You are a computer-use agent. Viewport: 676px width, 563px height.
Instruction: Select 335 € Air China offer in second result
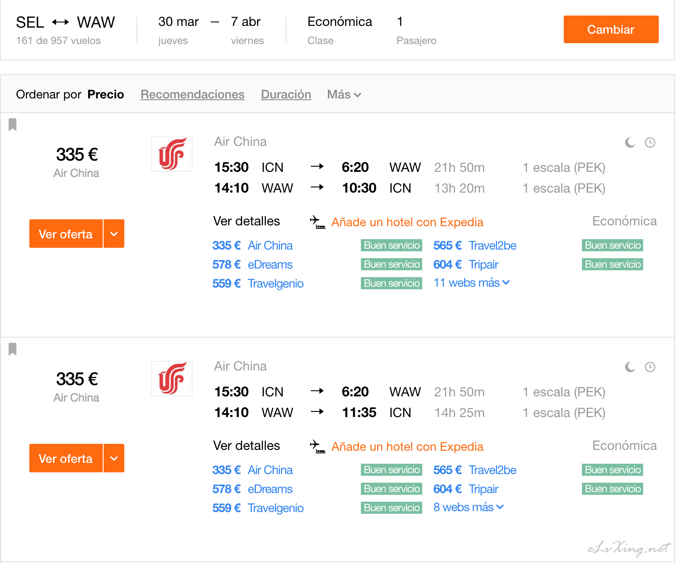[x=253, y=470]
